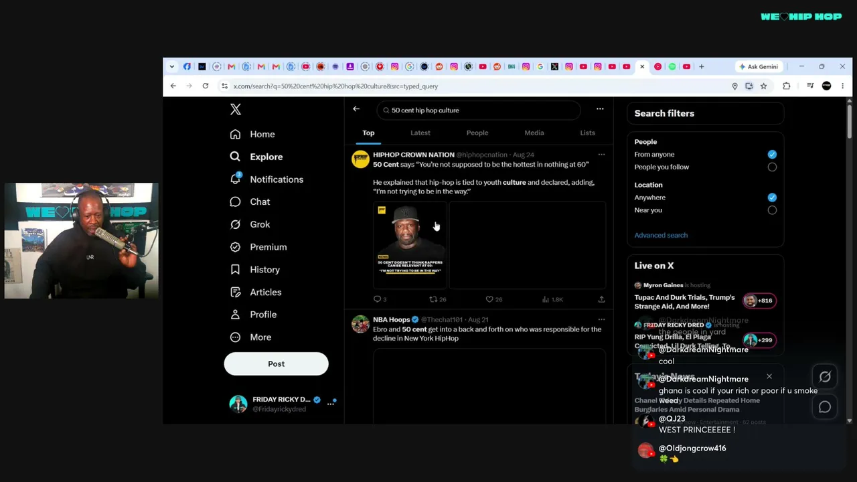The image size is (857, 482).
Task: Select the Near you location option
Action: [x=772, y=210]
